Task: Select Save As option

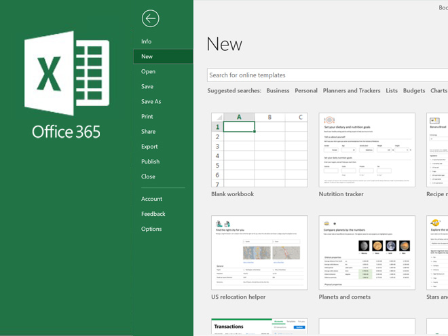Action: [151, 101]
